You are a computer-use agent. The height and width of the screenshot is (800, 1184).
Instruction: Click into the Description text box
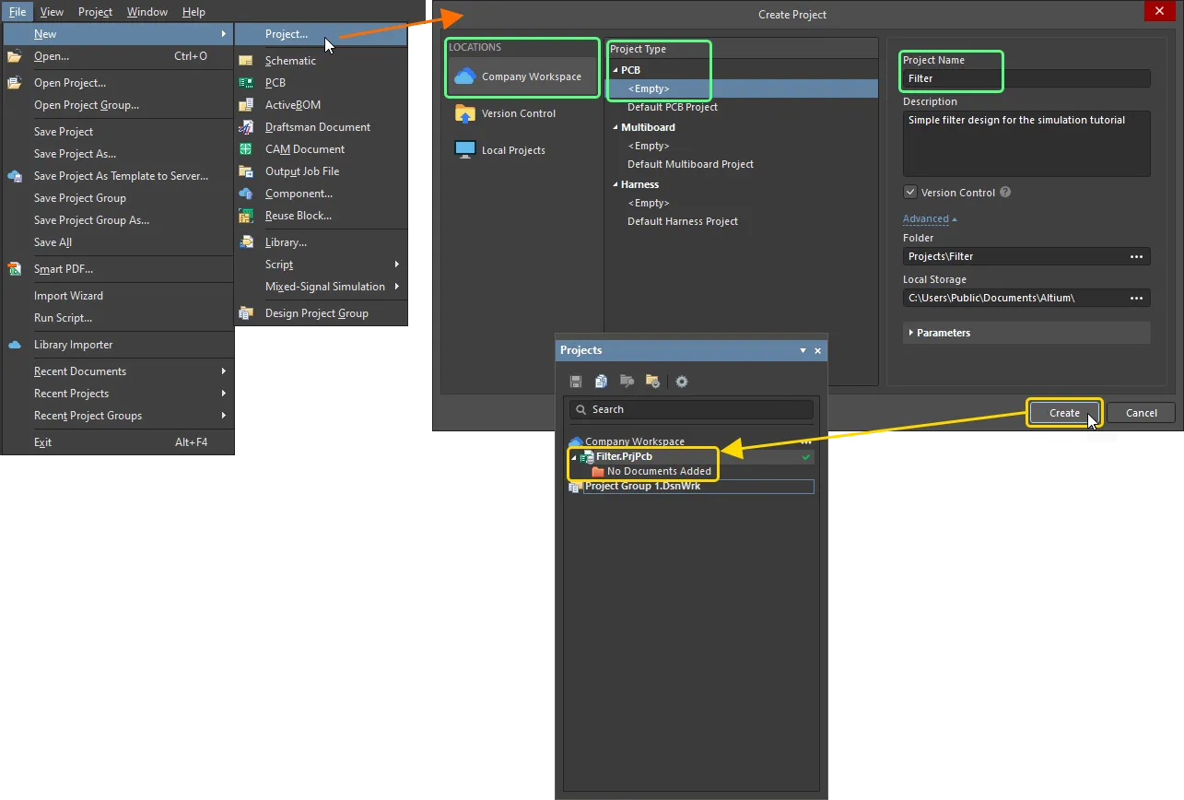(1026, 143)
